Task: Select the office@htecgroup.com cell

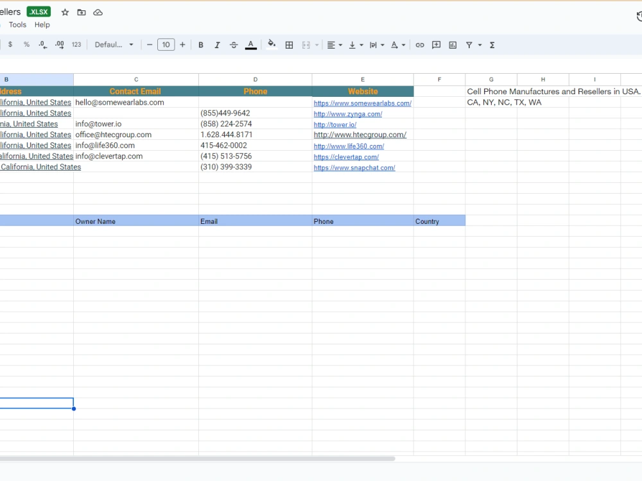Action: click(x=136, y=135)
